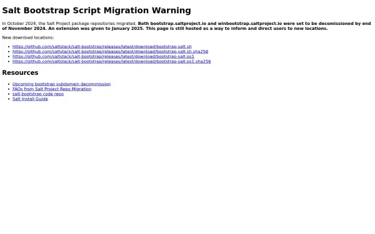Screen dimensions: 375x234
Task: Click the Resources heading
Action: (x=20, y=72)
